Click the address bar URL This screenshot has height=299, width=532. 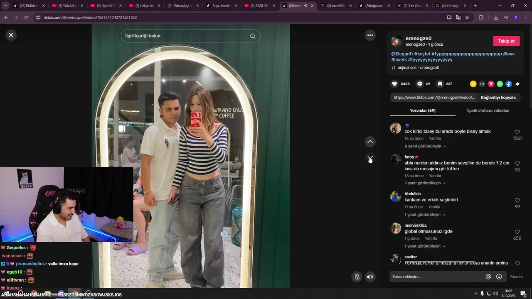(x=90, y=17)
